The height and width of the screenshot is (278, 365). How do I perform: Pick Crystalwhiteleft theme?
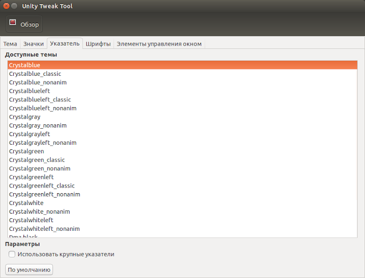pyautogui.click(x=182, y=220)
